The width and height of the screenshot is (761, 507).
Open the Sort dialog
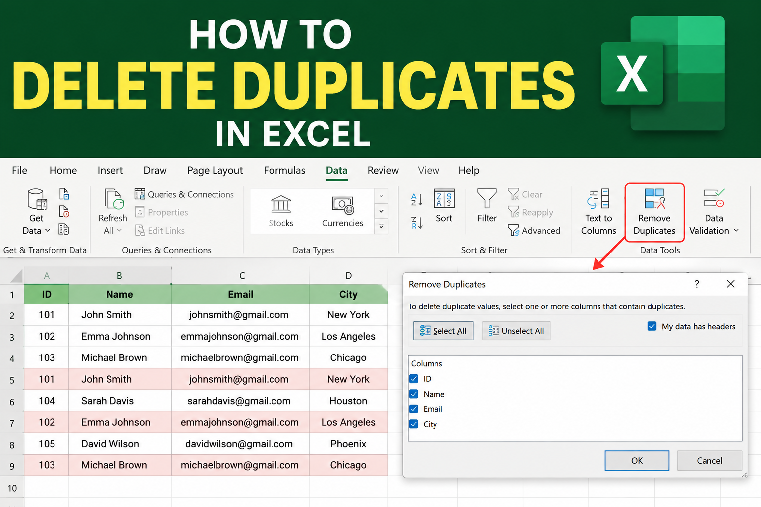444,206
